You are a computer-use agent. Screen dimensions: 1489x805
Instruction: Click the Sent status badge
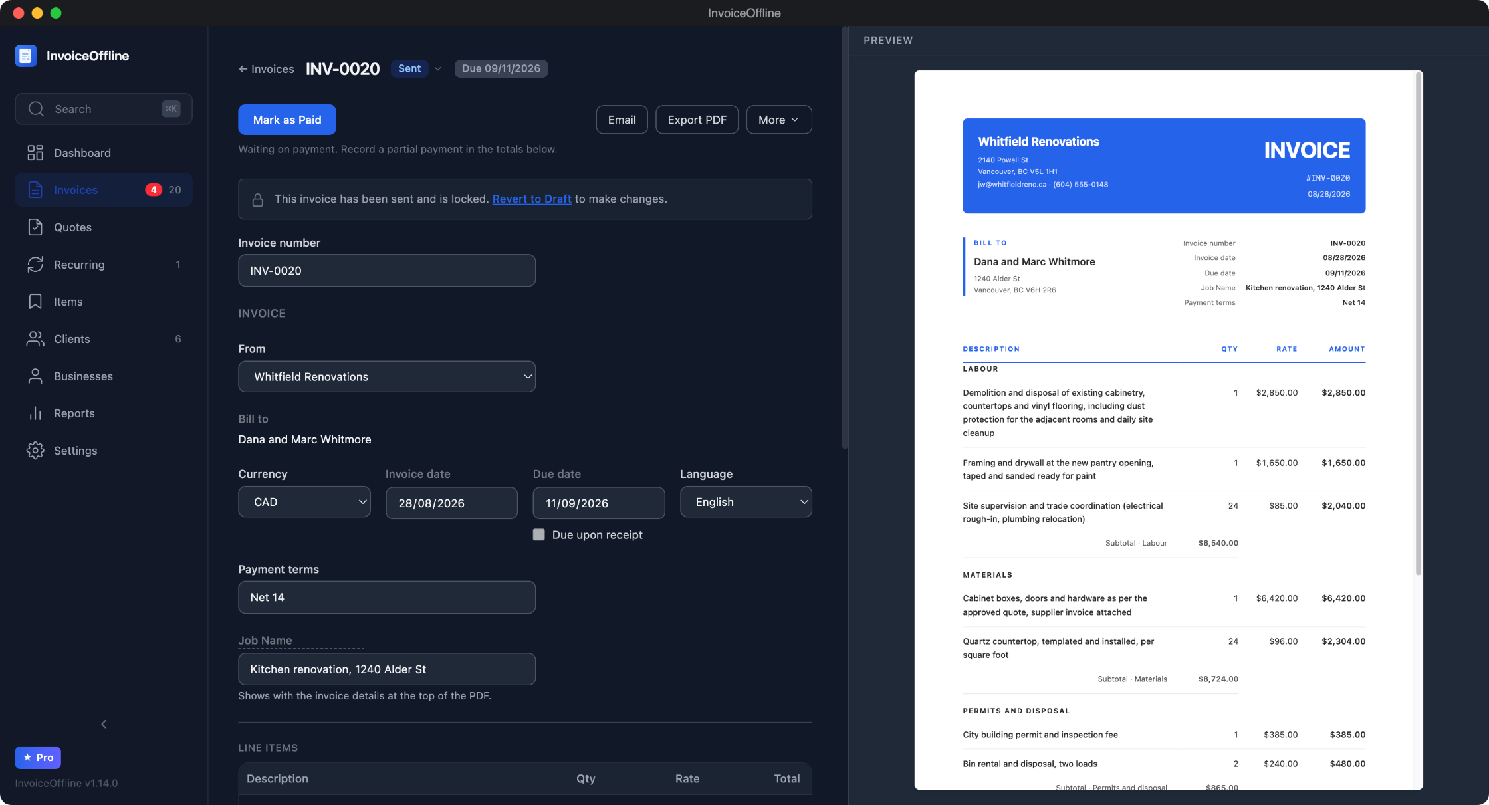pos(409,68)
